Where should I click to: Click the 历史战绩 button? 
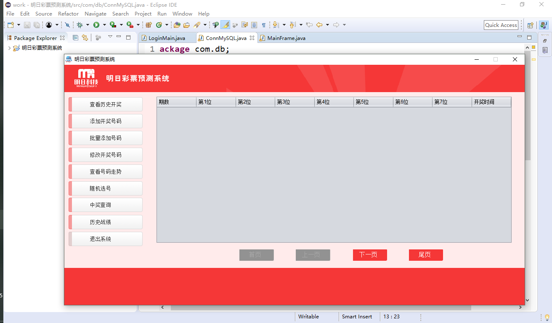coord(106,222)
